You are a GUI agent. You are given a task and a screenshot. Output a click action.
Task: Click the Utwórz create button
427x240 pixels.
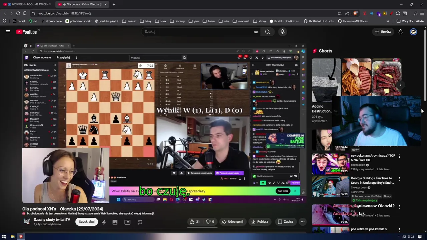[383, 32]
